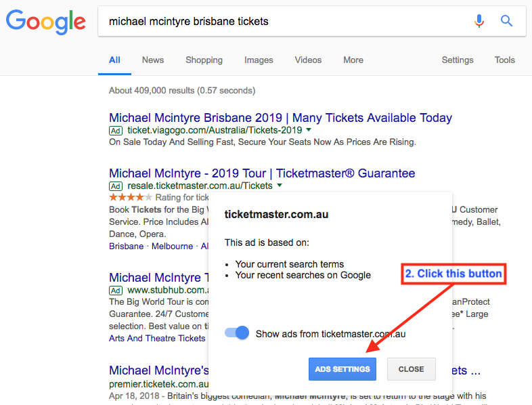The width and height of the screenshot is (532, 405).
Task: Open the Brisbane sitelink under Ticketmaster ad
Action: 126,246
